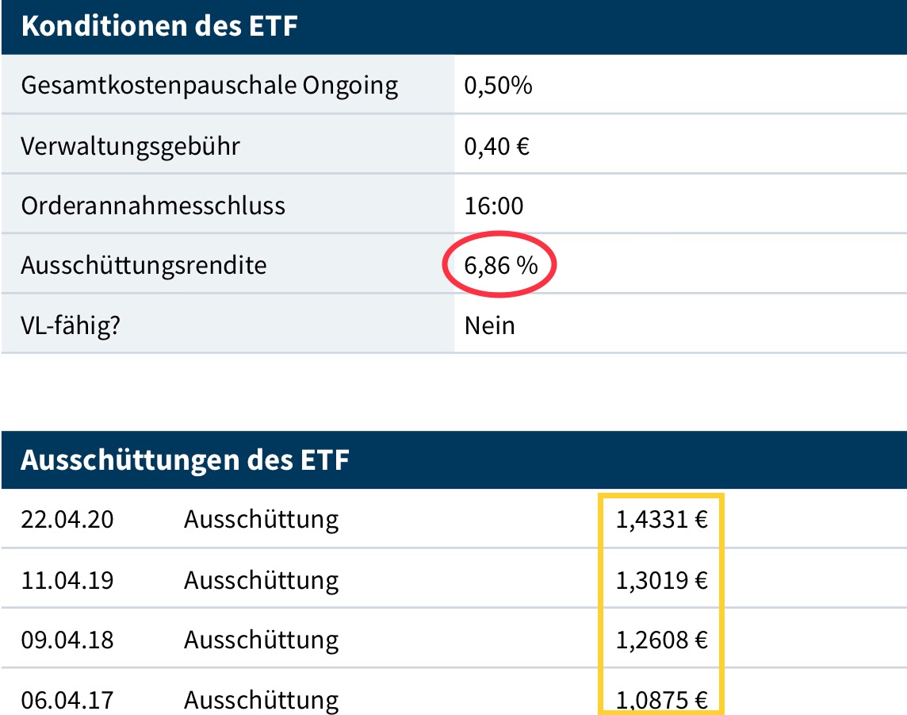Select the Ausschüttungsrendite label
This screenshot has width=907, height=715.
click(x=144, y=265)
